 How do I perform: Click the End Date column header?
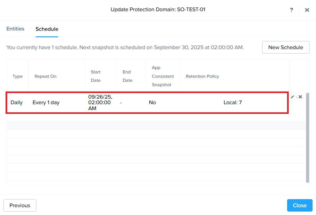pos(127,76)
